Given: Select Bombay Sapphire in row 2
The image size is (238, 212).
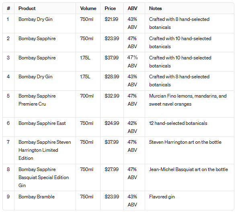Looking at the screenshot, I should [x=37, y=39].
